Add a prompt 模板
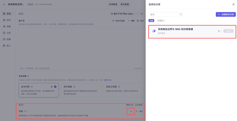Viewport: 237px width, 121px height. (x=131, y=21)
